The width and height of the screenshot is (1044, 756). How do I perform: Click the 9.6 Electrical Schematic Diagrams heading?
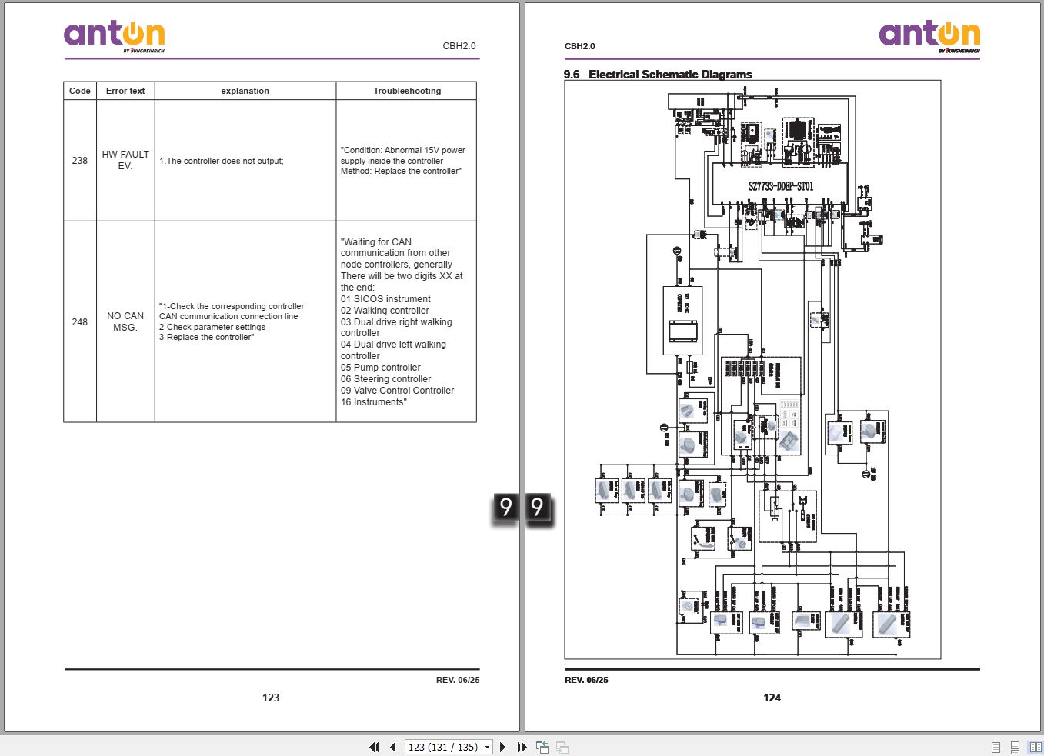657,74
